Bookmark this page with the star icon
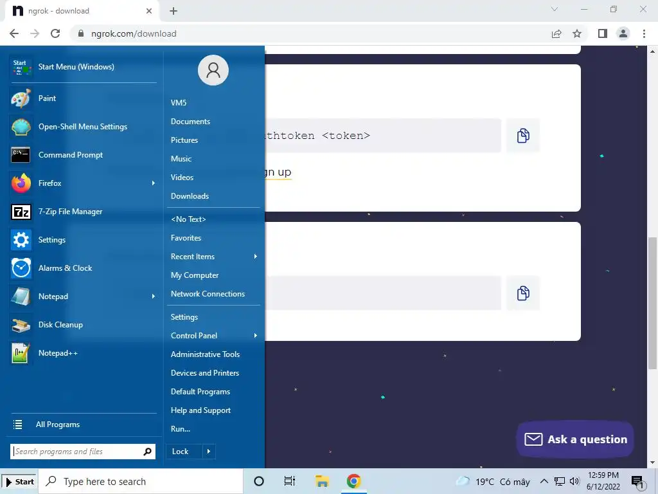Screen dimensions: 658x494 click(577, 33)
